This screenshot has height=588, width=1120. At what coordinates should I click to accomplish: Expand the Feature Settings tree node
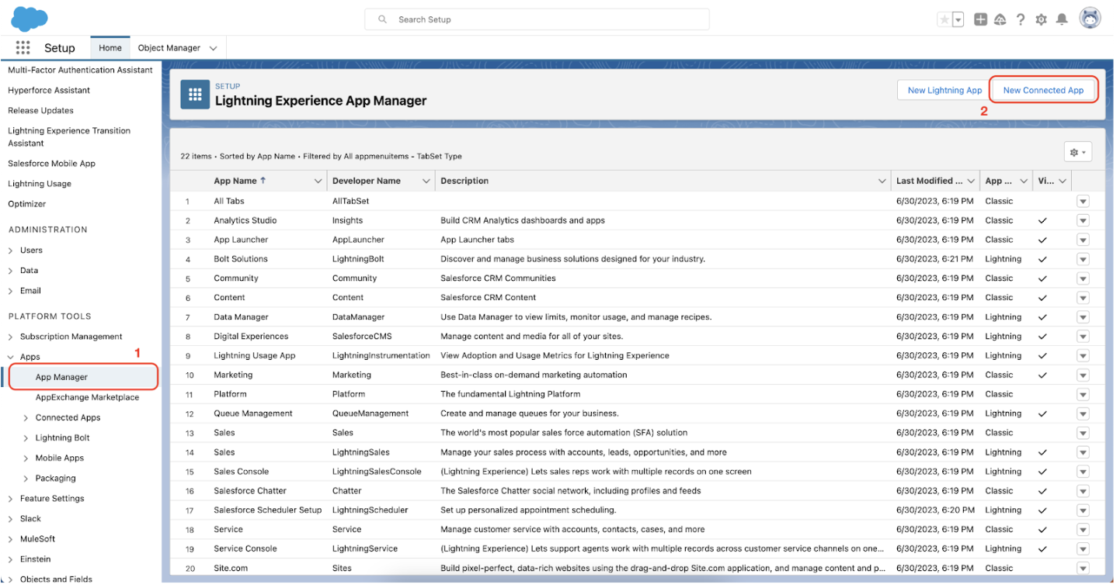[11, 499]
